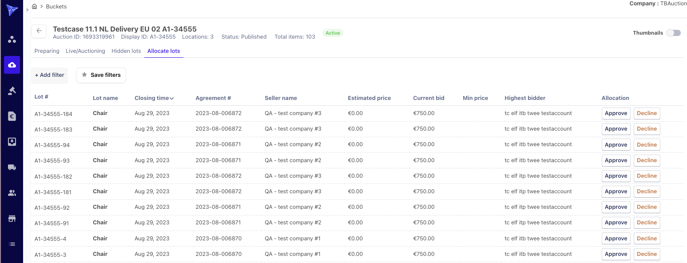This screenshot has width=687, height=263.
Task: Select the users icon in sidebar
Action: tap(12, 193)
